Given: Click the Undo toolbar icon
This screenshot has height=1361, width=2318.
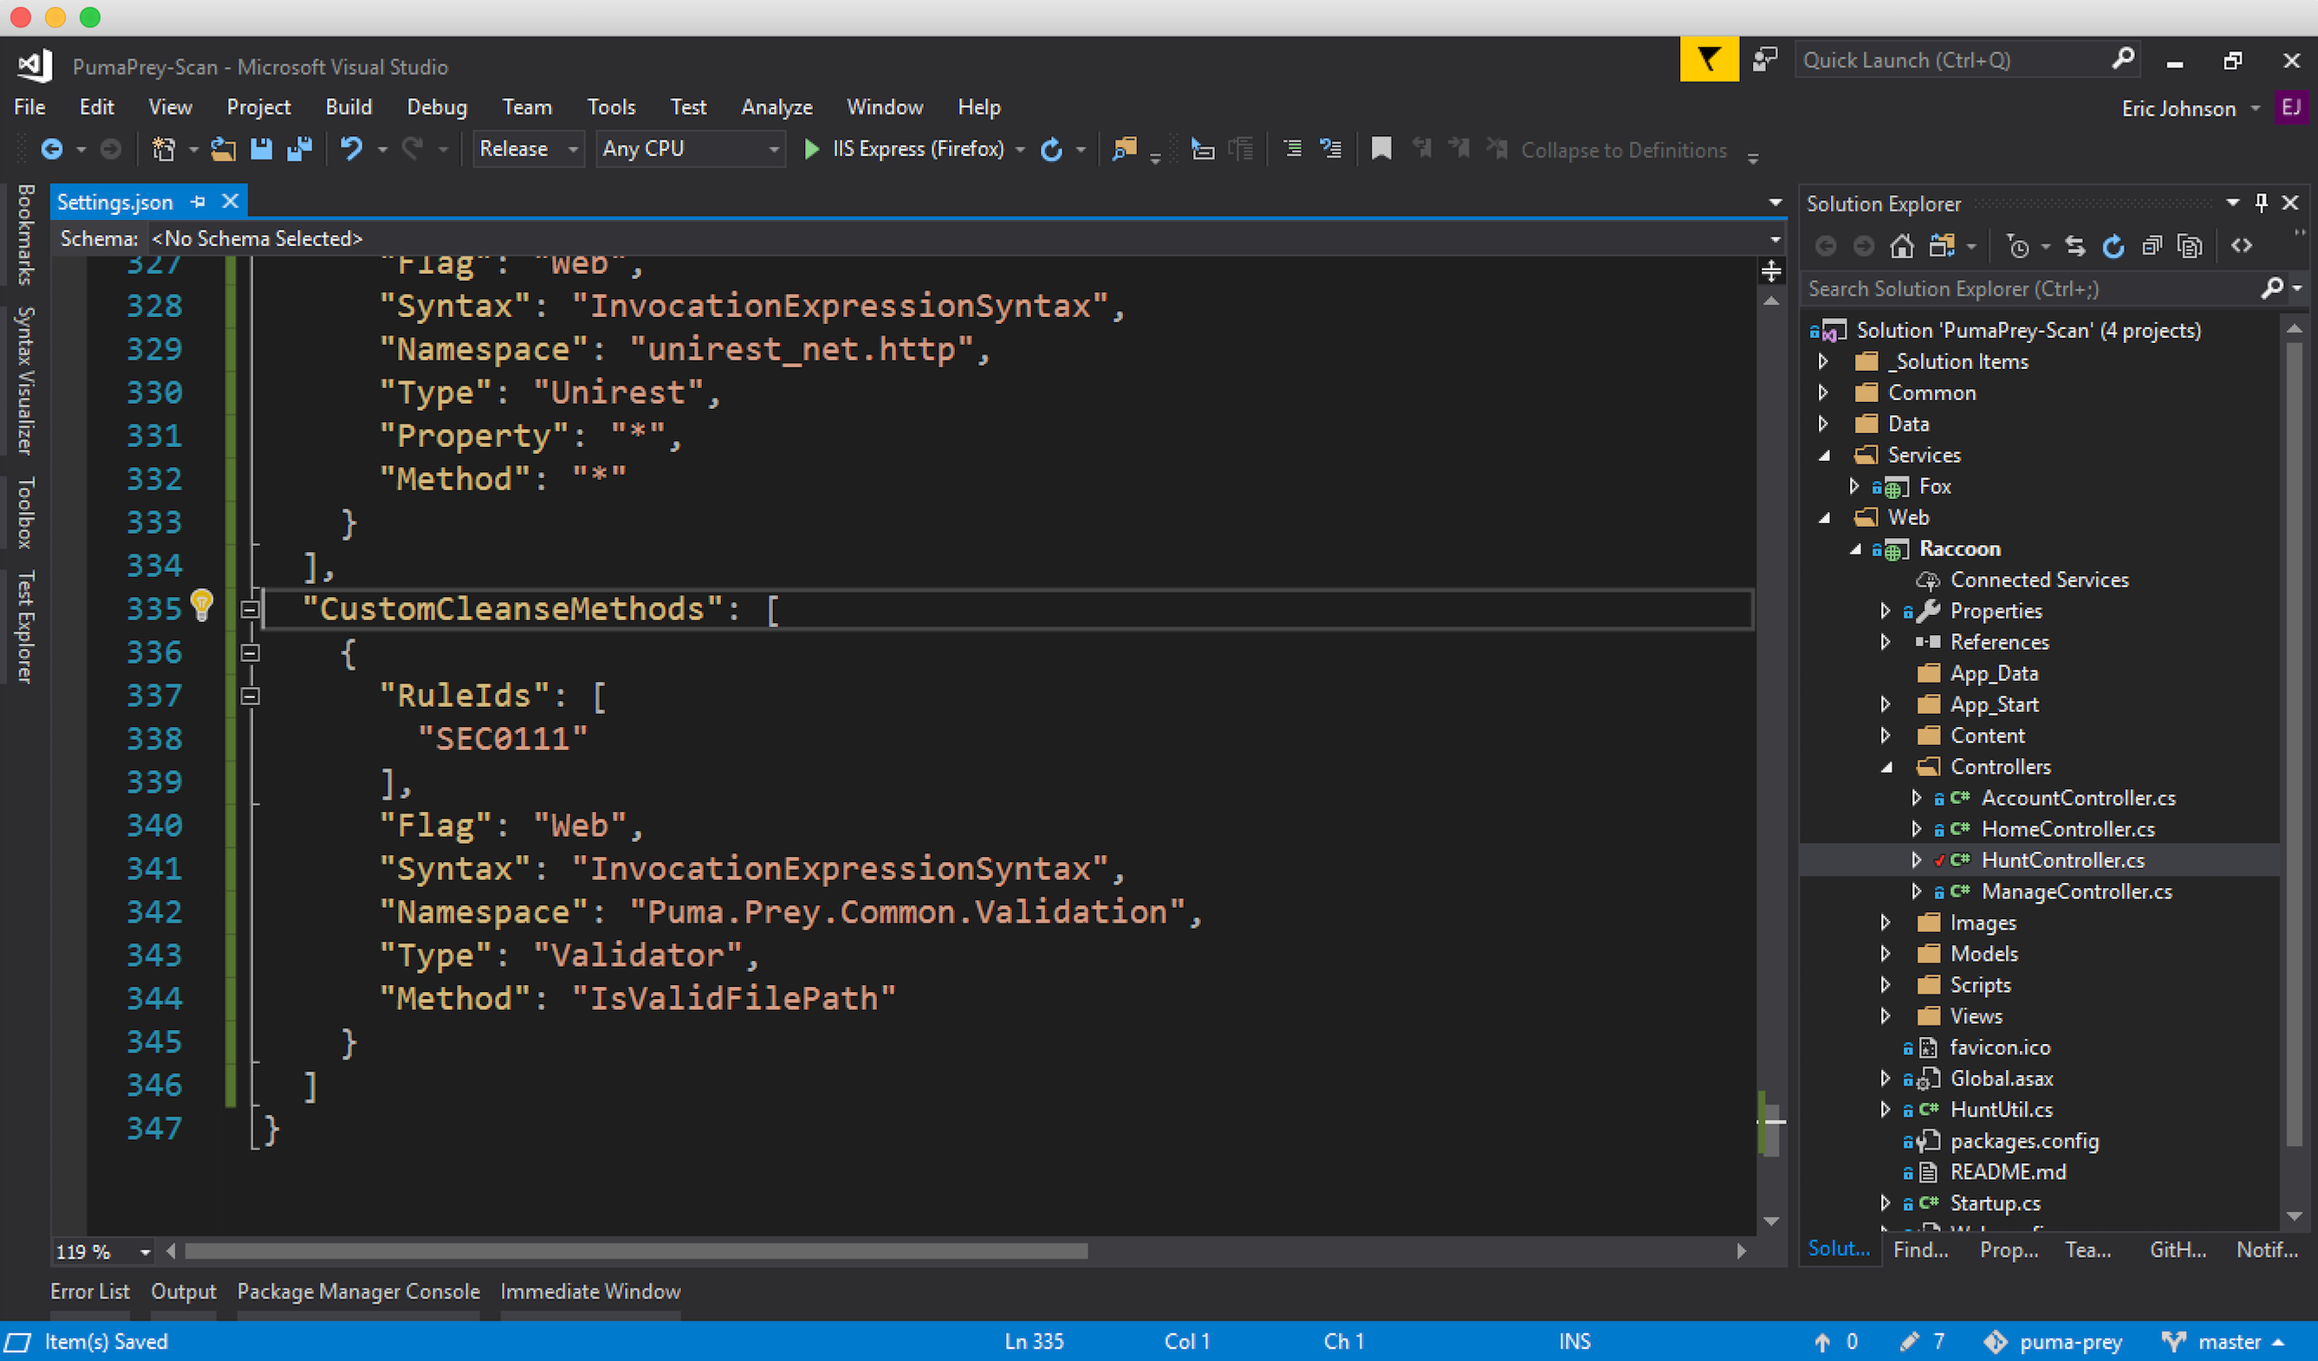Looking at the screenshot, I should (x=351, y=149).
